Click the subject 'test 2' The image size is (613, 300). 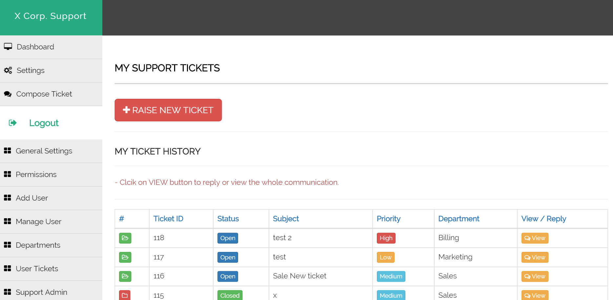282,238
